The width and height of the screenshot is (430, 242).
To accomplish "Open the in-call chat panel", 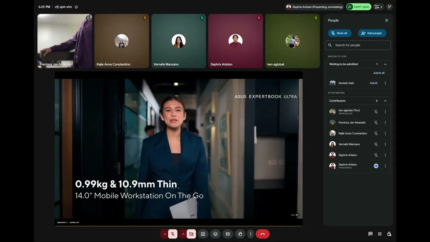I will point(370,234).
